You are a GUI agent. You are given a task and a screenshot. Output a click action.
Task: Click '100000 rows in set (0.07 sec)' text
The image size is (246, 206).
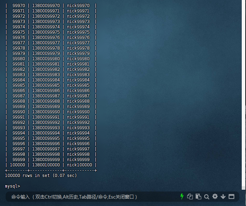pyautogui.click(x=41, y=176)
